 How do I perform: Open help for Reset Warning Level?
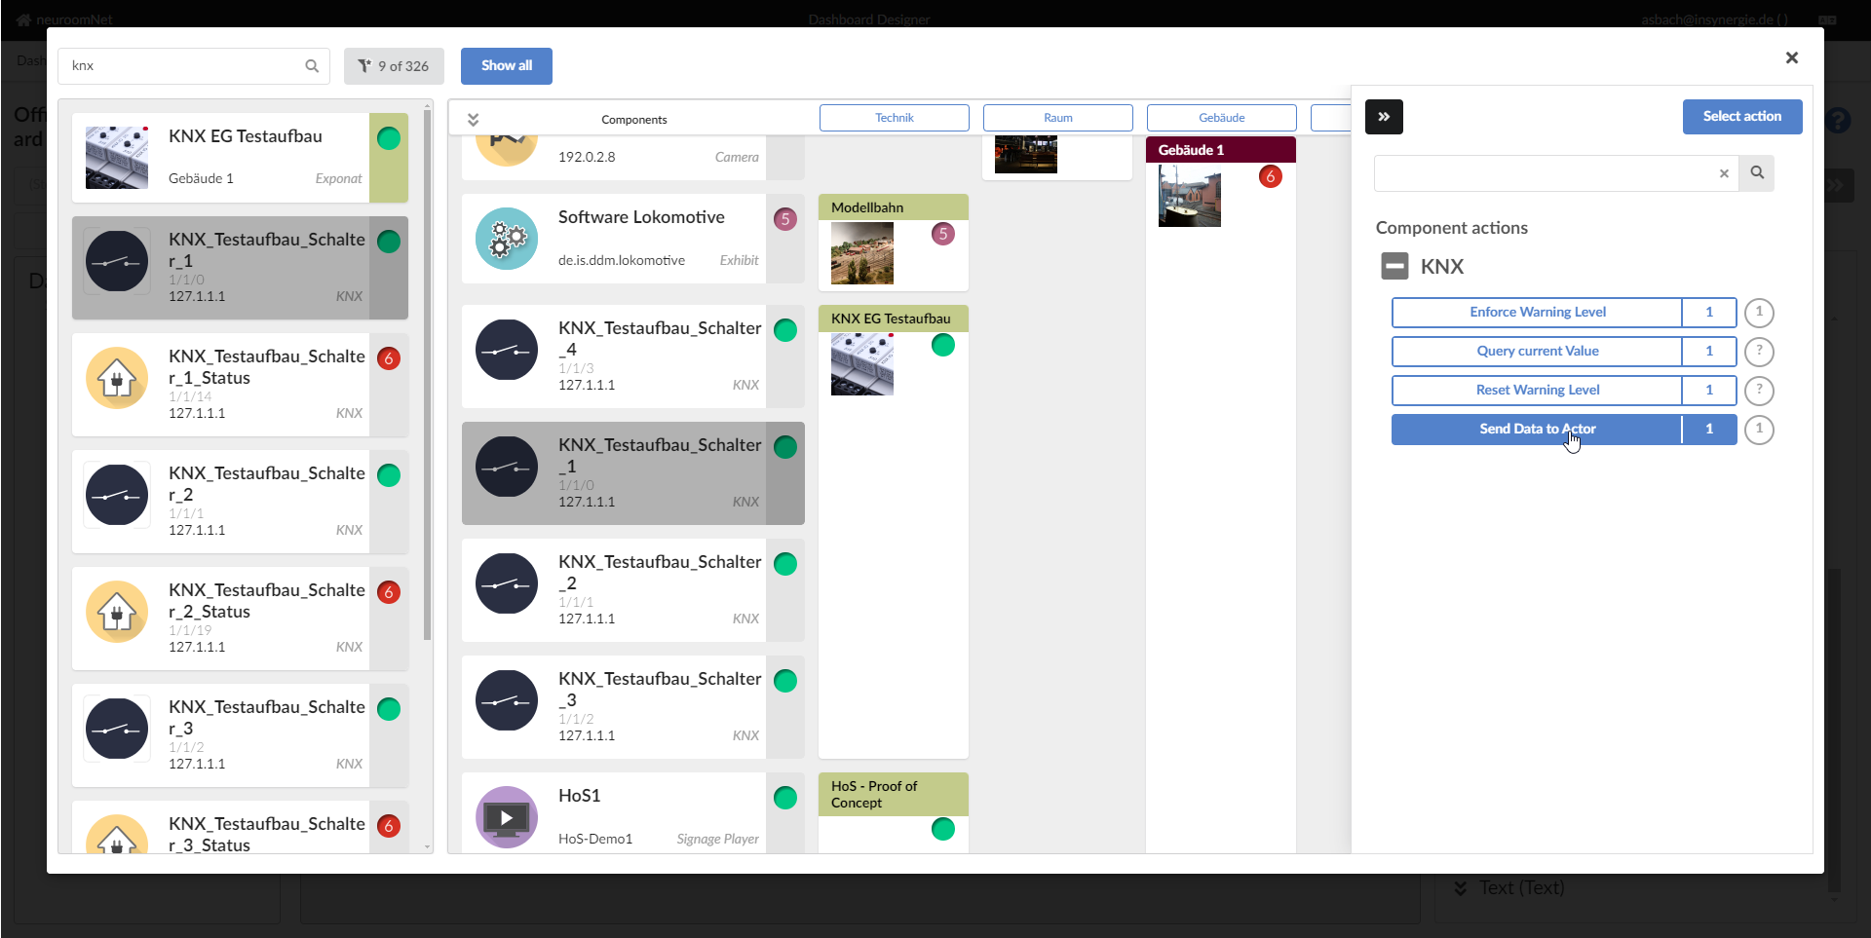(1759, 391)
